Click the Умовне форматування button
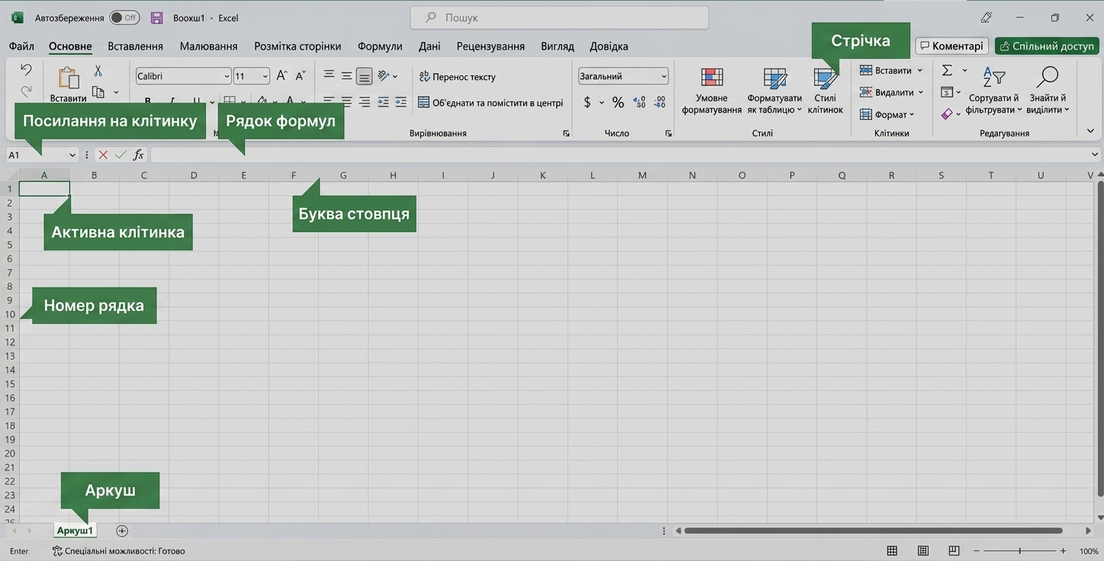This screenshot has height=561, width=1104. [x=712, y=90]
